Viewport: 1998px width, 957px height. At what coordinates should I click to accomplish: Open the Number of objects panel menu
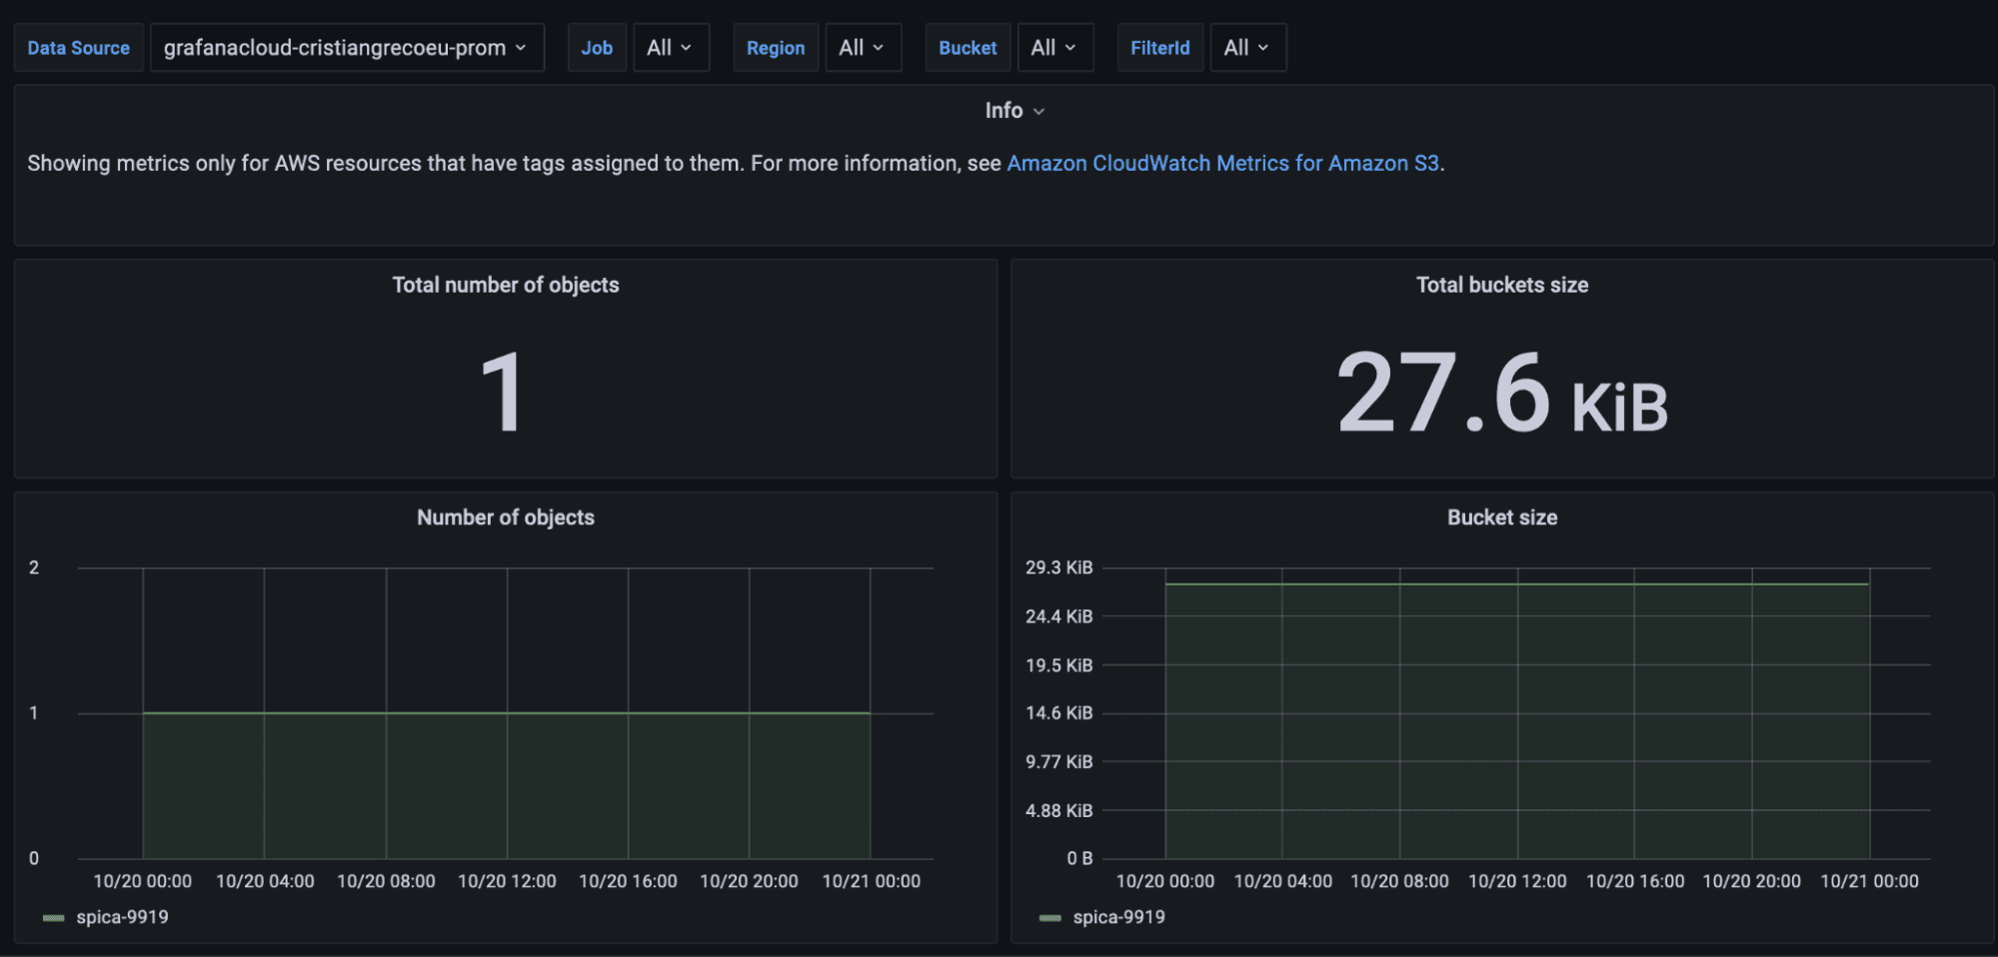(505, 517)
